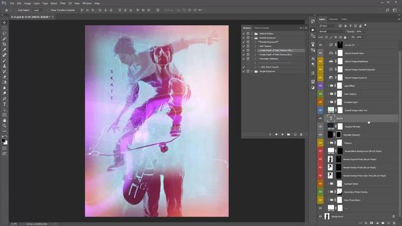Toggle visibility of Adjust Image Brightness layer
The width and height of the screenshot is (402, 226).
tap(320, 62)
